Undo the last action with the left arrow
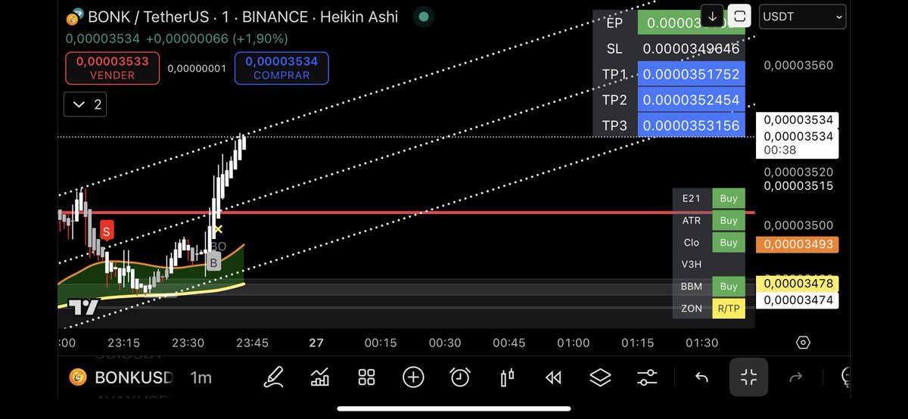This screenshot has height=419, width=908. (x=701, y=377)
